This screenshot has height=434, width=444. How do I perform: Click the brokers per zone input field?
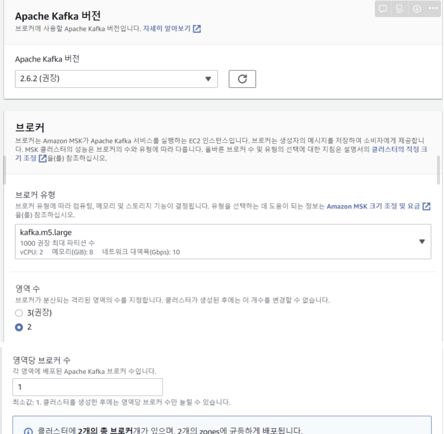click(88, 387)
